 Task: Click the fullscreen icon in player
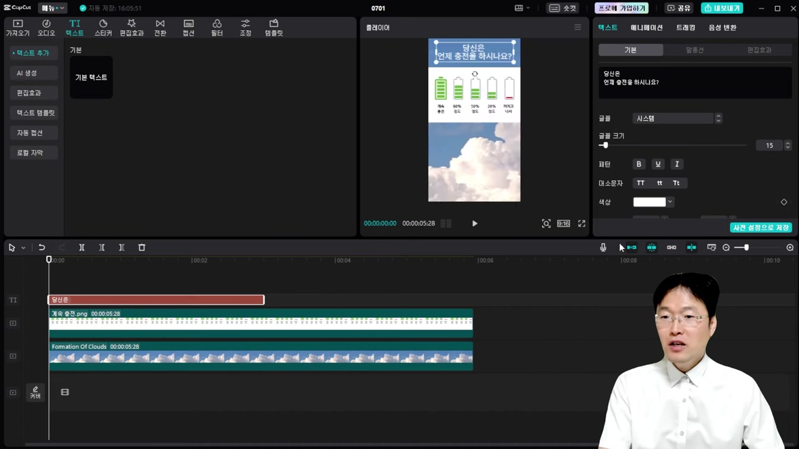[x=582, y=224]
